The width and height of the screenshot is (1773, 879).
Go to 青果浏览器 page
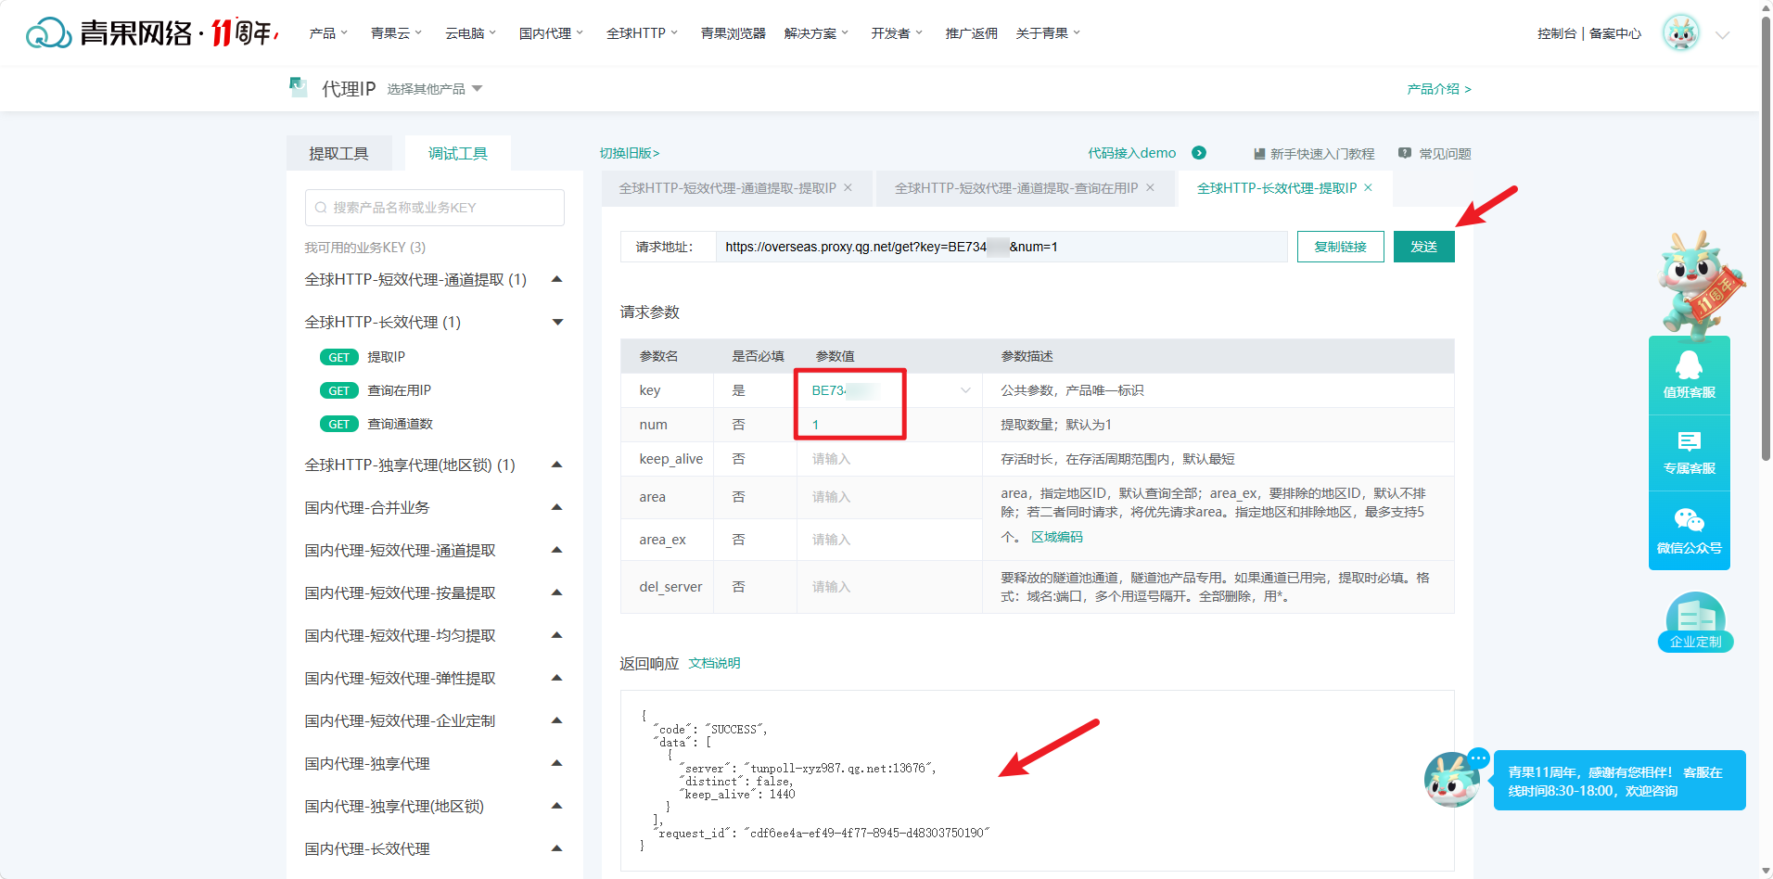point(733,33)
